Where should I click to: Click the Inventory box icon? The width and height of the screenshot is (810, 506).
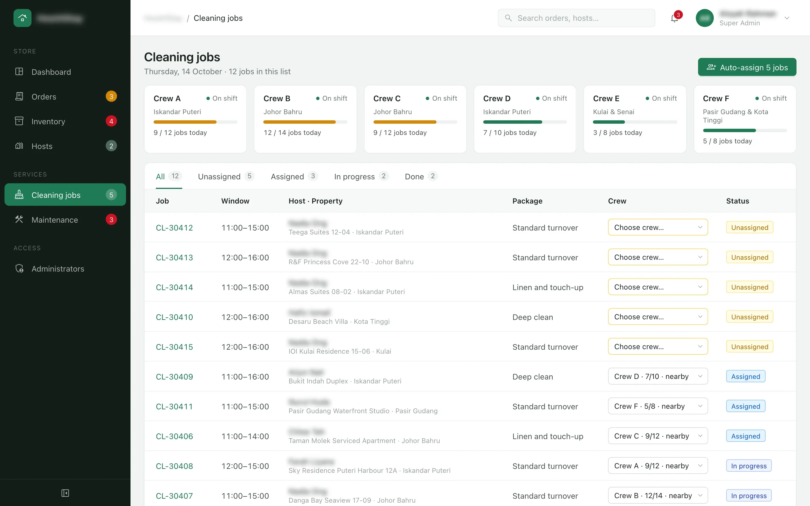tap(19, 121)
